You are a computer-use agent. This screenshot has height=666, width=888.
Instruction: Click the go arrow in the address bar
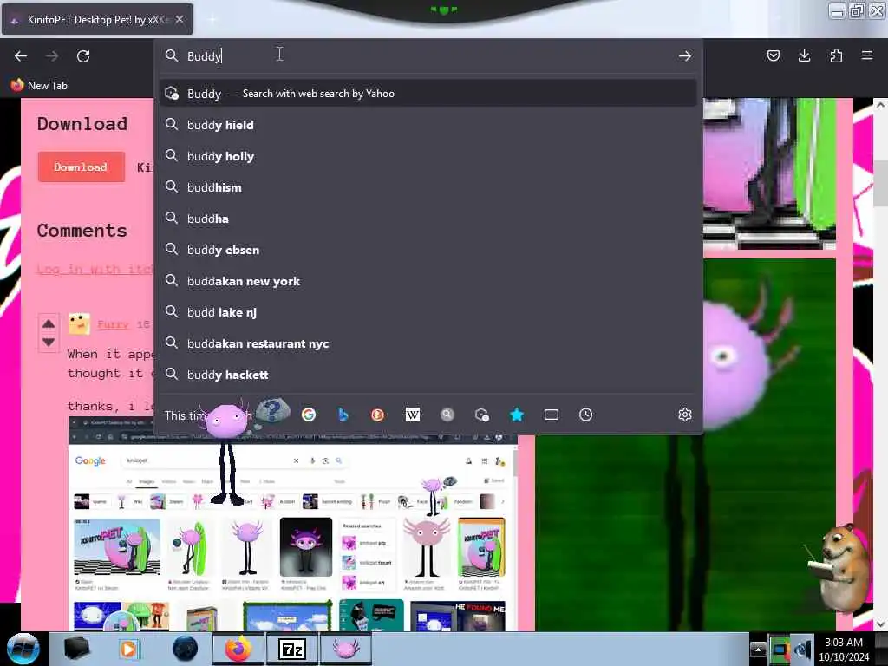(685, 56)
